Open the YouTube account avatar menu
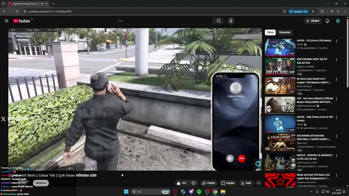The image size is (349, 196). click(x=338, y=21)
